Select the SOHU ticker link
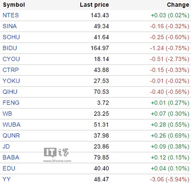This screenshot has height=183, width=191. click(11, 37)
